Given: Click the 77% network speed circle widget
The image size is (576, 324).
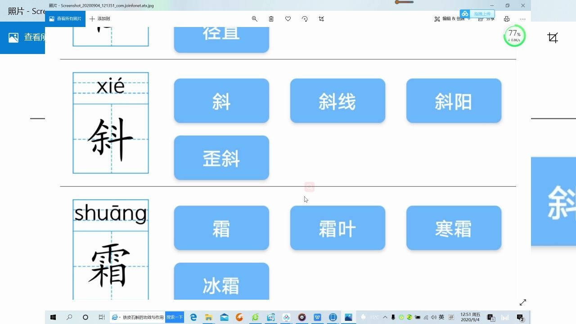Looking at the screenshot, I should [x=514, y=36].
